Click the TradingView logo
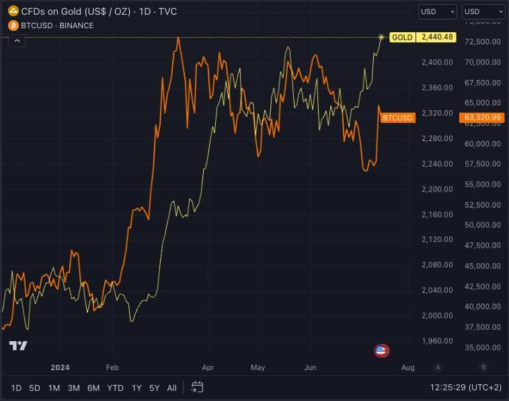509x401 pixels. [18, 345]
